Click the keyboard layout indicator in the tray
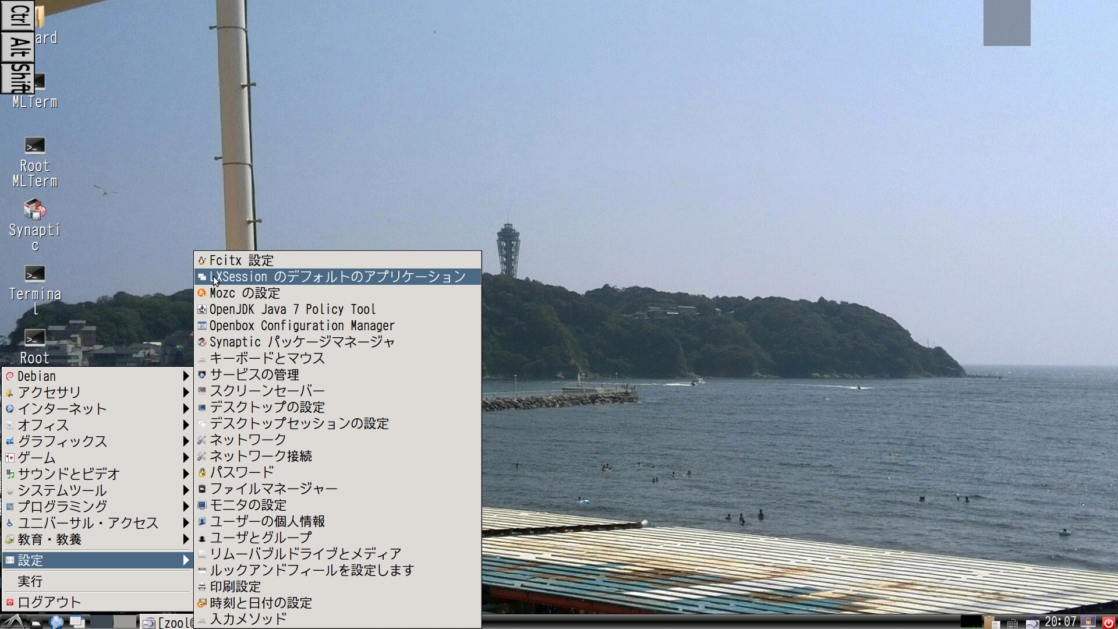The height and width of the screenshot is (629, 1118). pos(1013,623)
